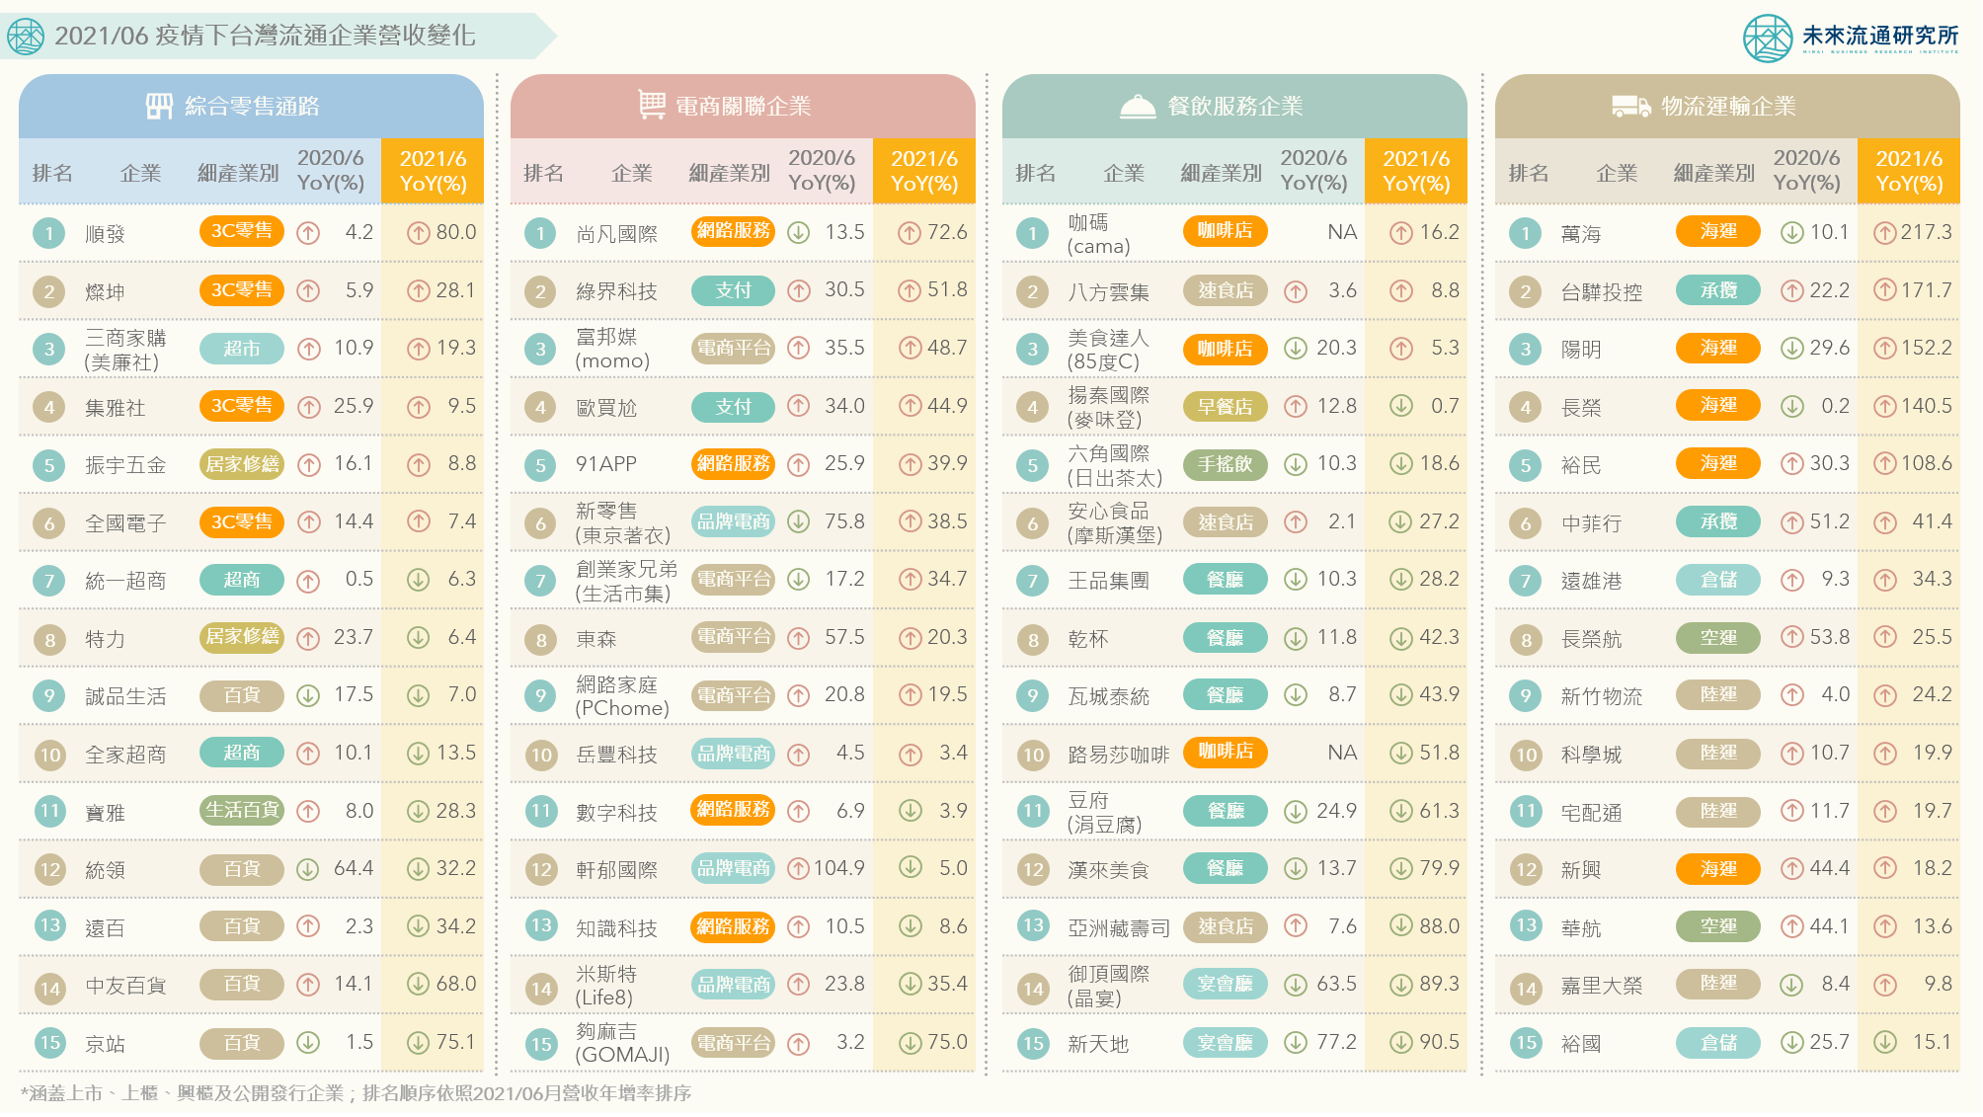Image resolution: width=1983 pixels, height=1117 pixels.
Task: Click the company name 路易莎咖啡
Action: (x=1119, y=756)
